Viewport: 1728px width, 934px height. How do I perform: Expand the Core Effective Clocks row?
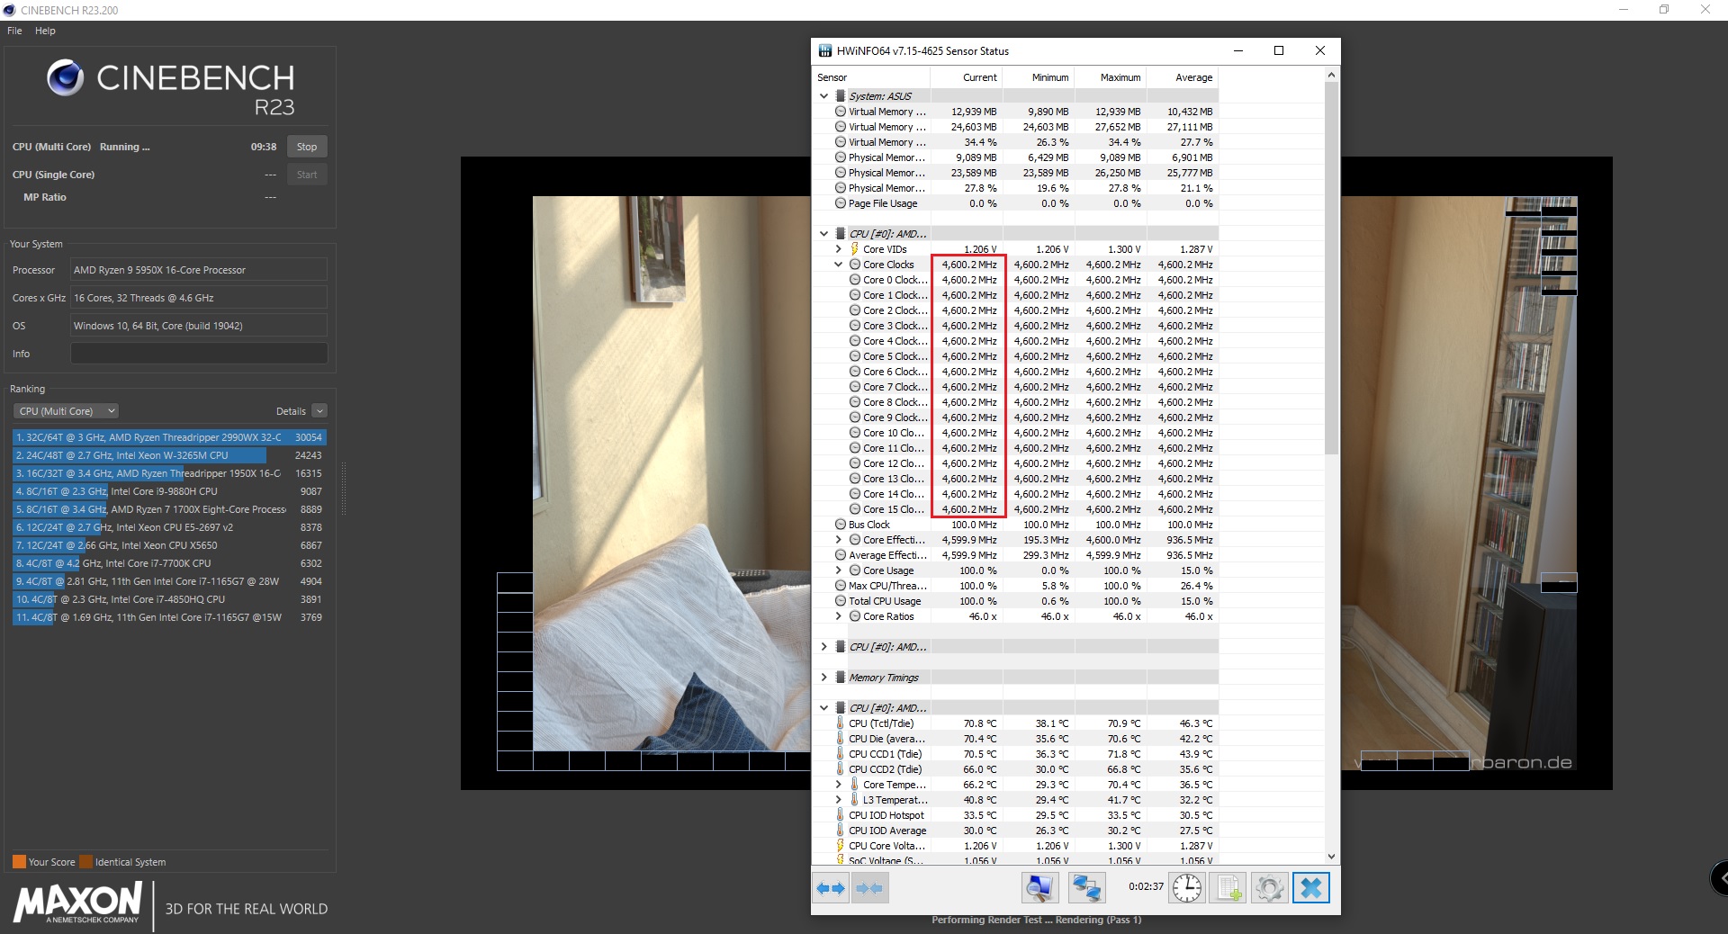point(838,540)
